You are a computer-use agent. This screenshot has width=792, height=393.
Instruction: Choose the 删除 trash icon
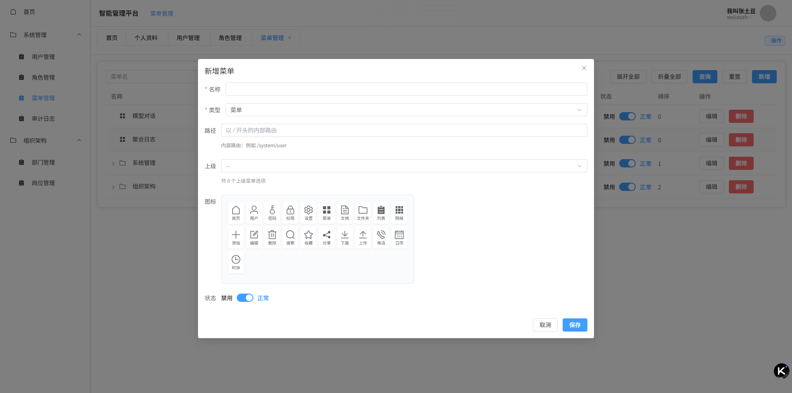pyautogui.click(x=272, y=238)
